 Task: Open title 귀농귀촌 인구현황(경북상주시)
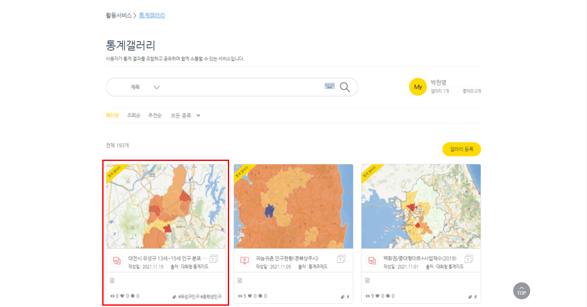287,259
